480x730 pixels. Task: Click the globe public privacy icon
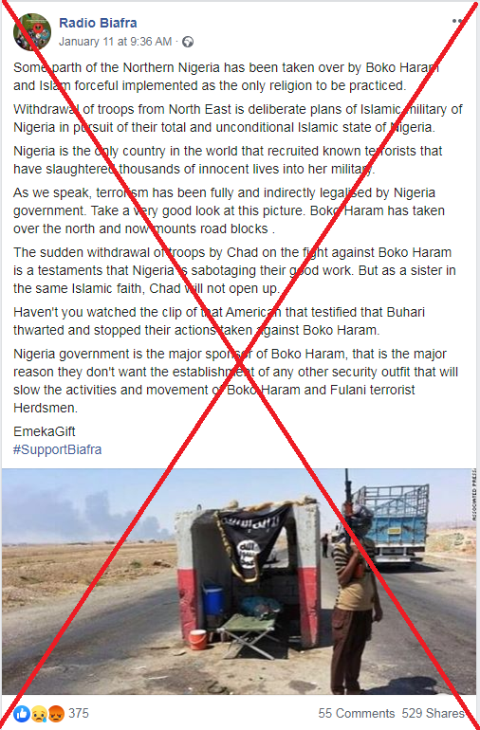(188, 42)
